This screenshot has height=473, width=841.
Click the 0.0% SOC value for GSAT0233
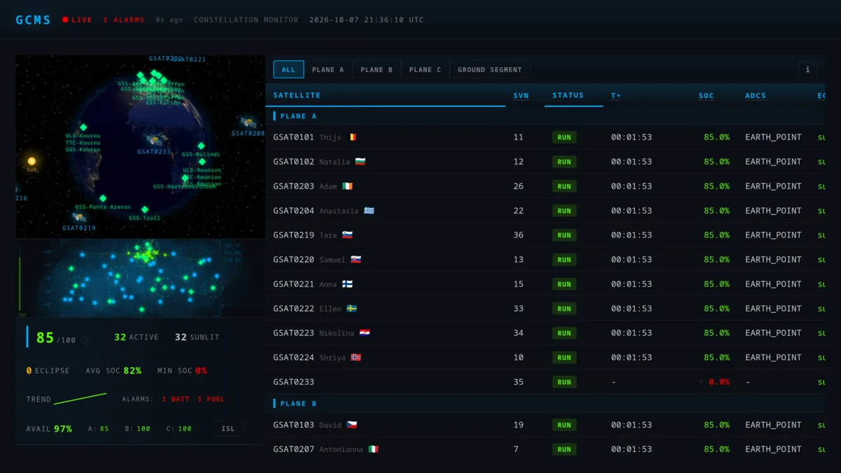point(719,382)
